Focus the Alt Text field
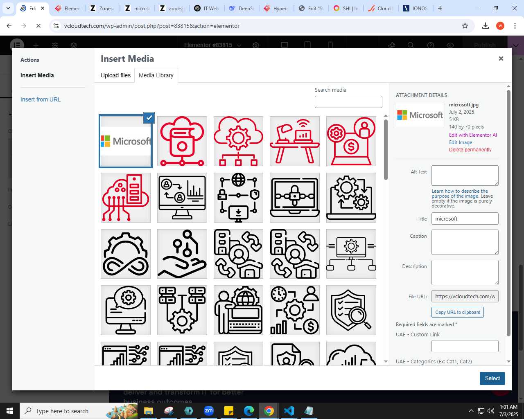 (465, 176)
